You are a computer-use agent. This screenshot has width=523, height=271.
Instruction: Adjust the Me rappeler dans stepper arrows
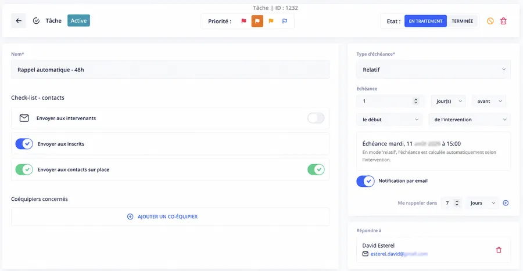[x=457, y=203]
